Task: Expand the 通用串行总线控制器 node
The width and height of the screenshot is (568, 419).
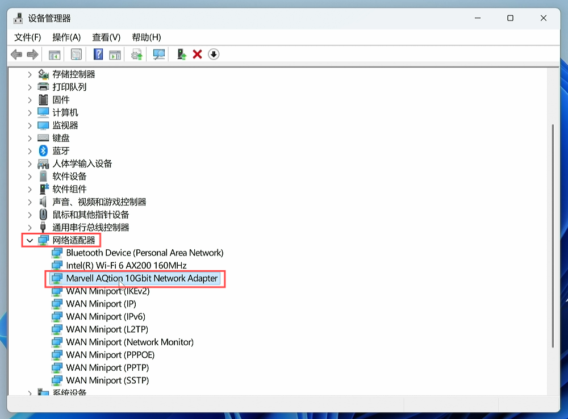Action: pos(30,228)
